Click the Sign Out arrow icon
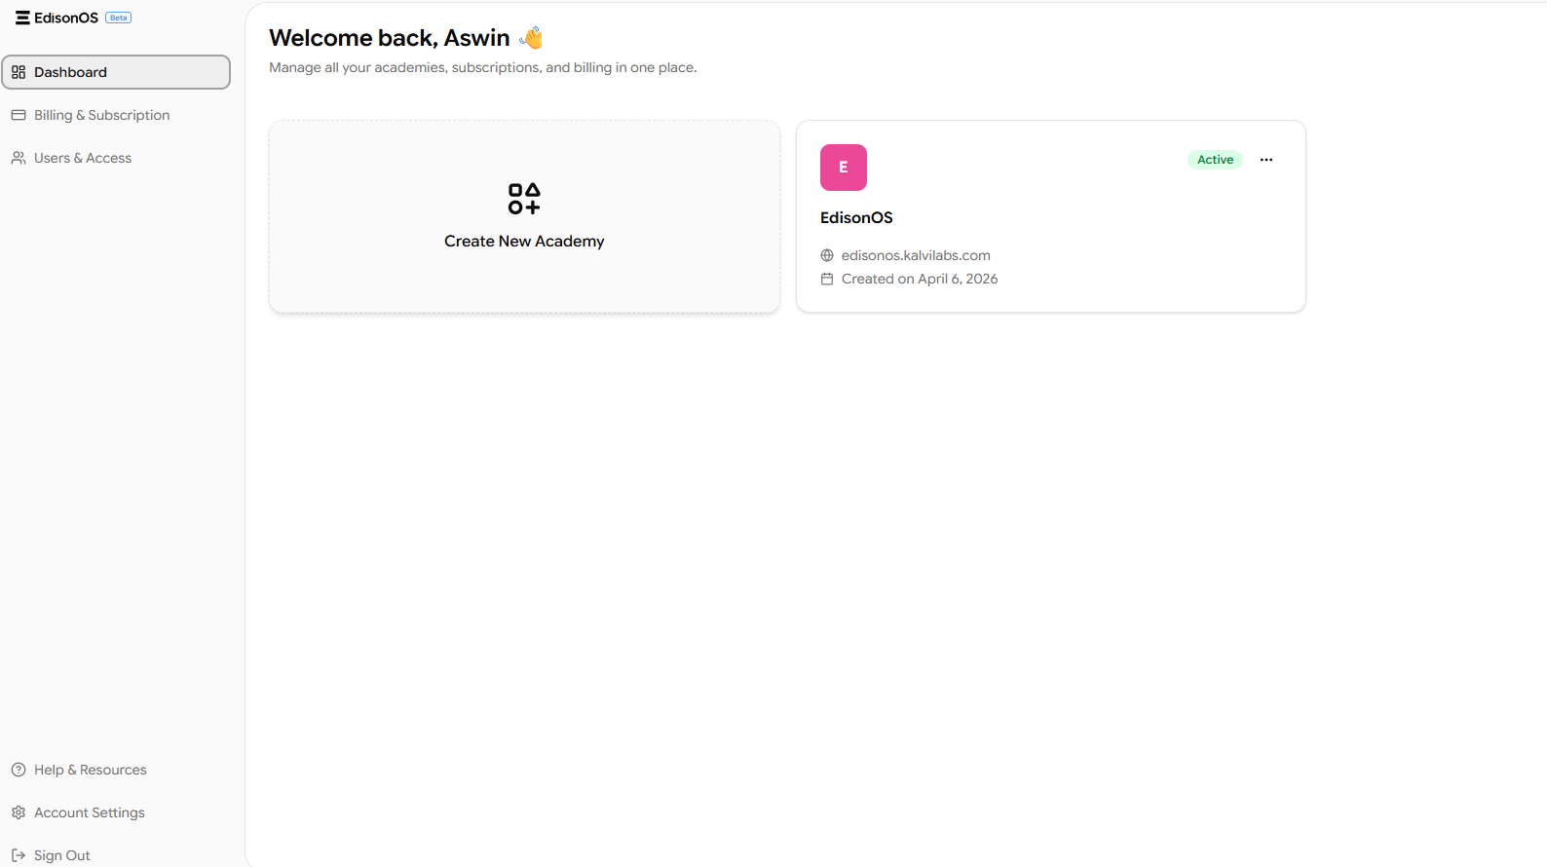This screenshot has height=867, width=1547. coord(19,855)
